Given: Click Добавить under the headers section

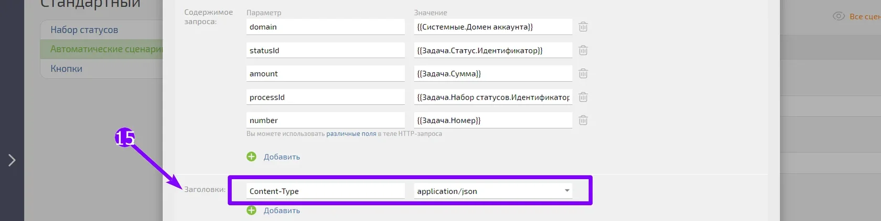Looking at the screenshot, I should 282,211.
